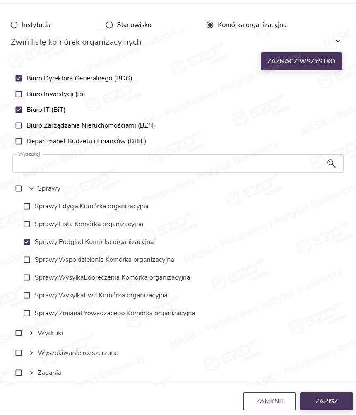The image size is (356, 415).
Task: Select the Instytucja radio button
Action: (14, 25)
